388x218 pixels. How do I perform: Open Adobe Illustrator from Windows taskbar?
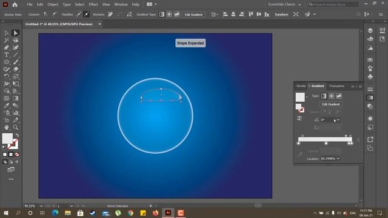click(168, 213)
